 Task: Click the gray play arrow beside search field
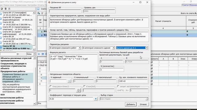click(18, 54)
